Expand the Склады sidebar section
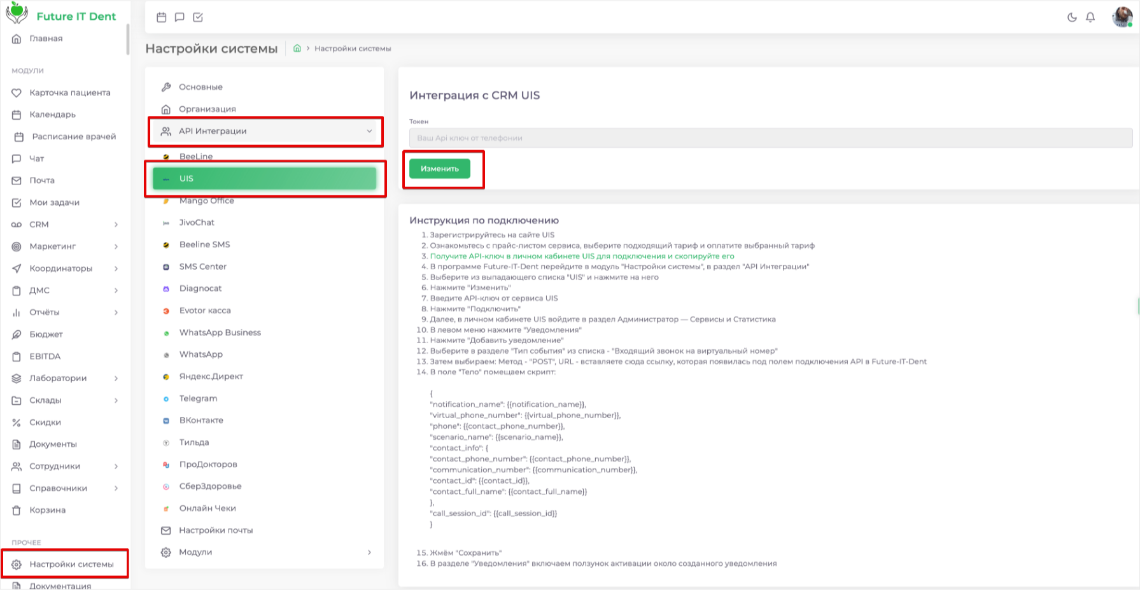This screenshot has width=1140, height=590. [64, 400]
